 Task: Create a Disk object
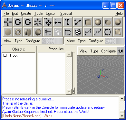pos(8,32)
